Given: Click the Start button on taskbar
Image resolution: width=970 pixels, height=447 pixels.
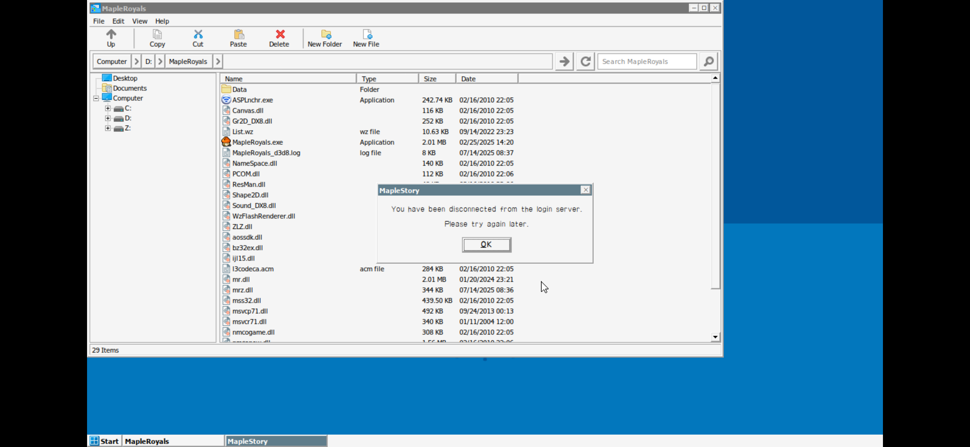Looking at the screenshot, I should [105, 441].
